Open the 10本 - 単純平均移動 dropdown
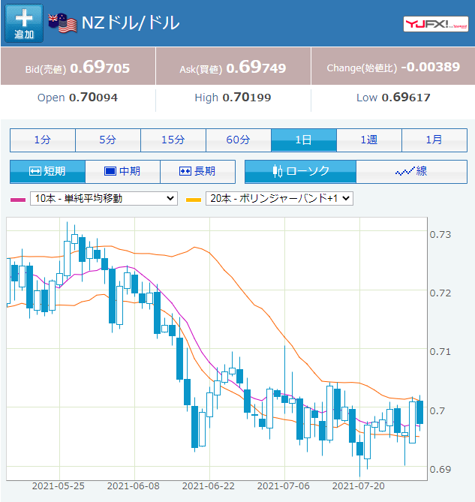Image resolution: width=475 pixels, height=502 pixels. 104,199
